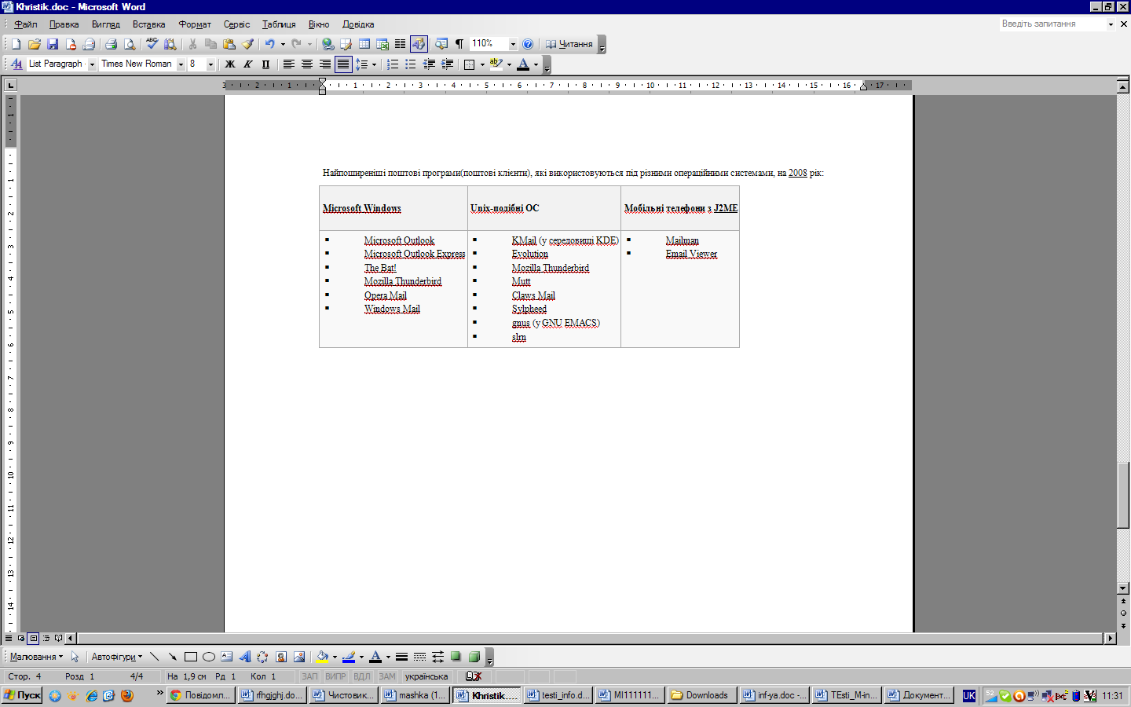
Task: Open Автофігури dropdown
Action: pyautogui.click(x=117, y=657)
